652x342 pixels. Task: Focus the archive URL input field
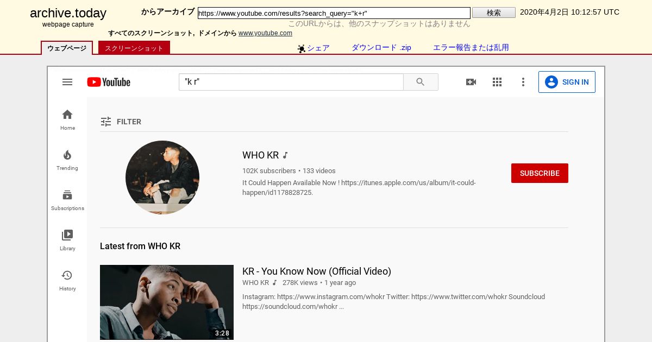click(334, 12)
